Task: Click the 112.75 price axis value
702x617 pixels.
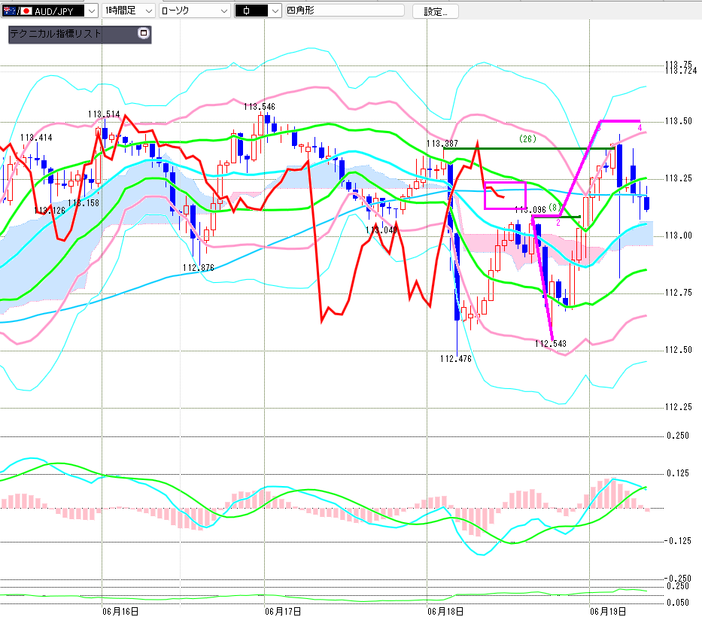Action: (678, 293)
